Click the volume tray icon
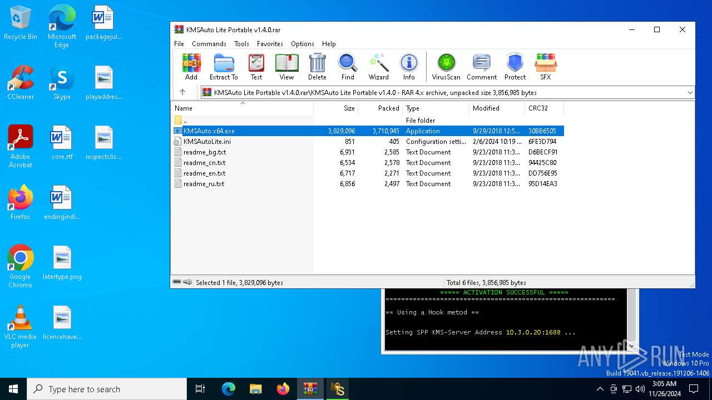The height and width of the screenshot is (400, 712). (640, 389)
